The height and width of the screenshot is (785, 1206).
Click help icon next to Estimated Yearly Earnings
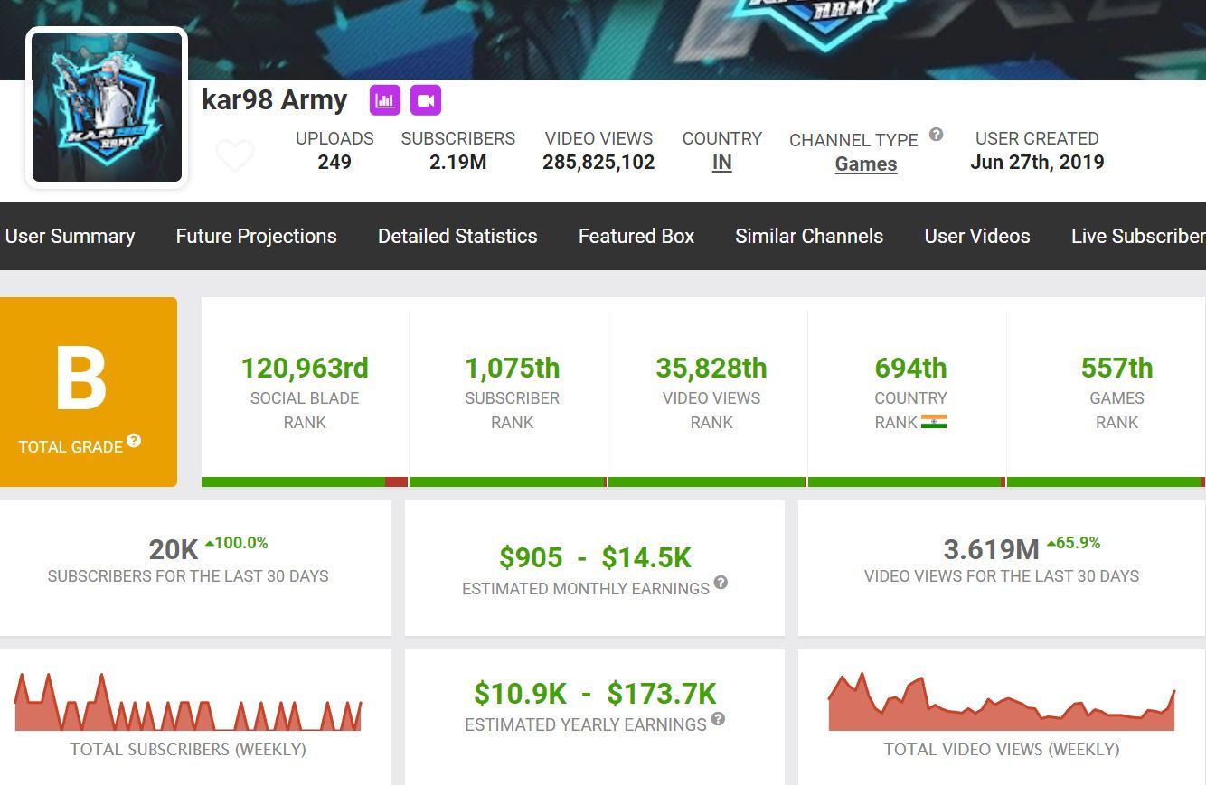tap(718, 719)
